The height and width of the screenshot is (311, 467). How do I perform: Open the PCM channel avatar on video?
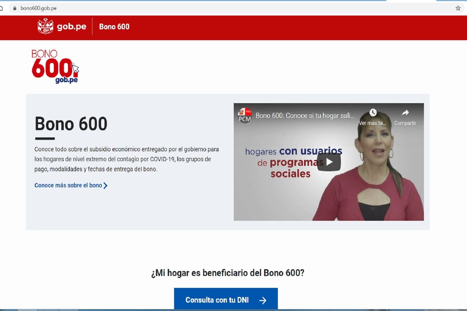tap(245, 115)
